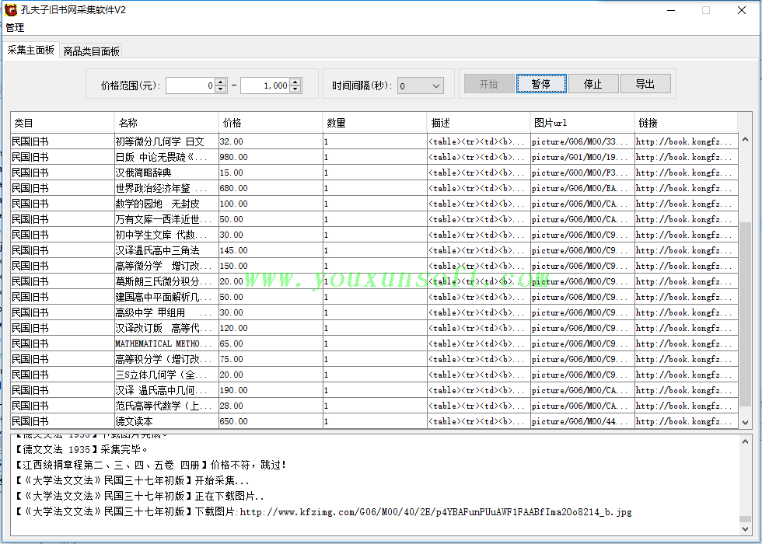Select the row 数学的园地 无封皮

coord(374,204)
